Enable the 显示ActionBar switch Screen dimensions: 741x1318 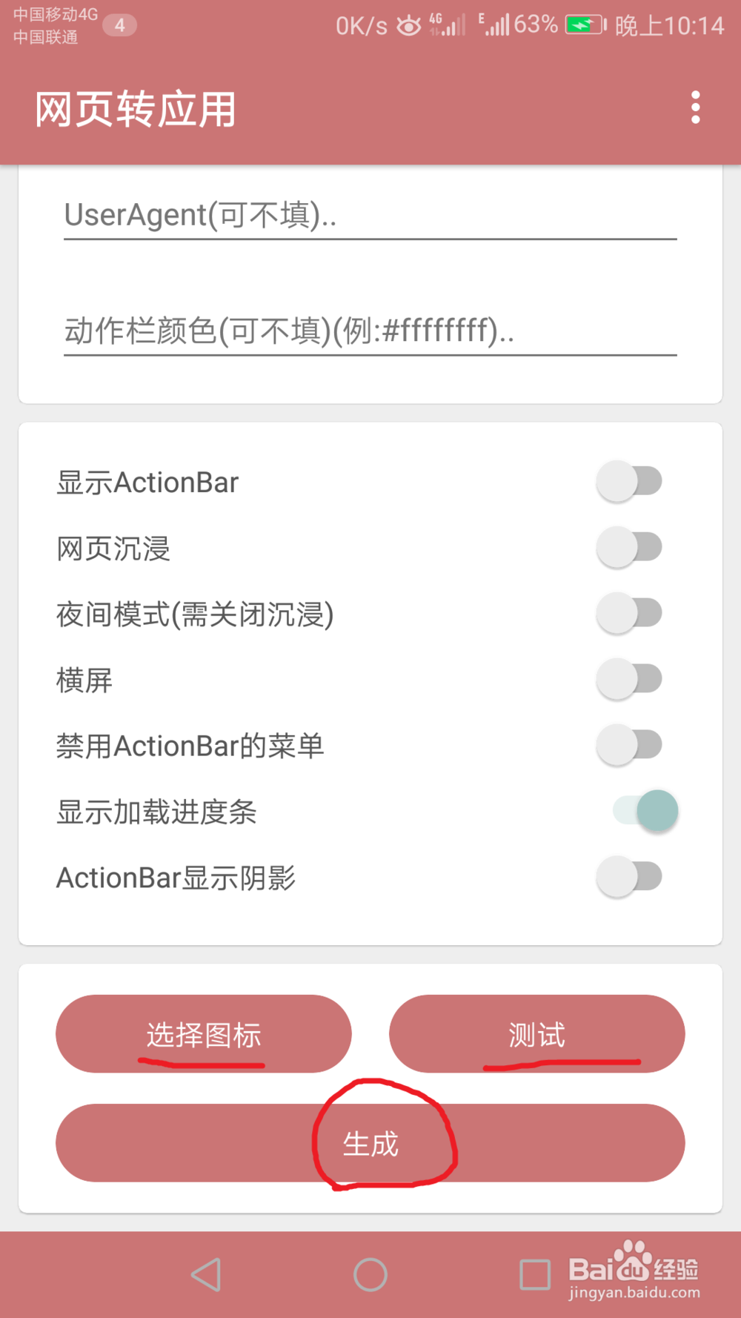point(630,482)
